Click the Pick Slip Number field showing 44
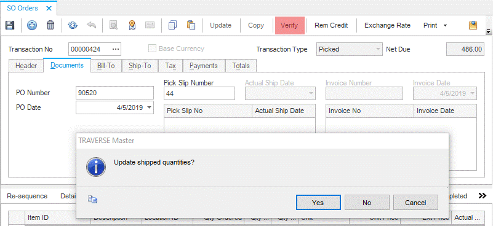Image resolution: width=493 pixels, height=226 pixels. (199, 93)
